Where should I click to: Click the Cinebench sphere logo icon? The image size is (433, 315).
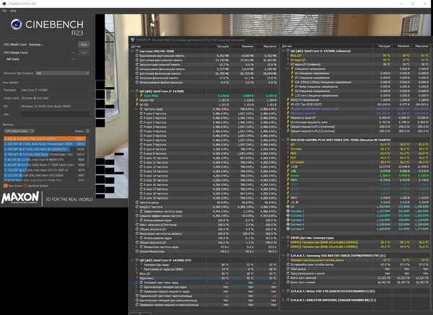tap(17, 25)
